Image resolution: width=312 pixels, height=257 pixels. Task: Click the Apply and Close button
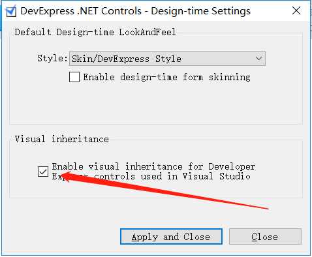click(x=171, y=236)
